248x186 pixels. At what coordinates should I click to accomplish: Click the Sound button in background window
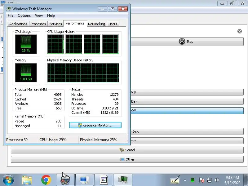(127, 150)
